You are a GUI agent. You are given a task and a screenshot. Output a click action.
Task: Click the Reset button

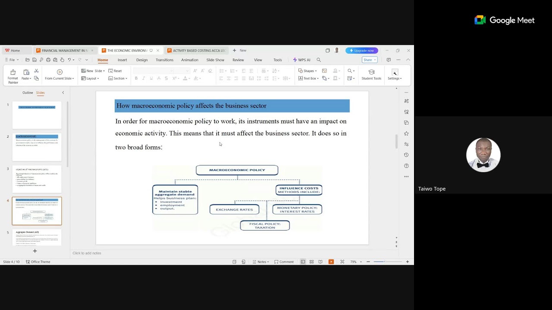pyautogui.click(x=115, y=71)
